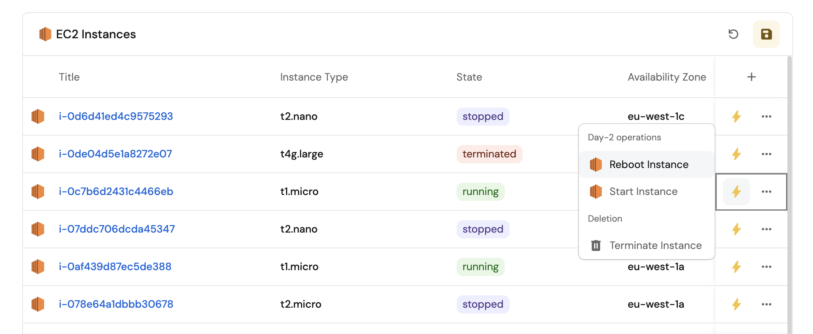Click the plus icon to add column

751,77
